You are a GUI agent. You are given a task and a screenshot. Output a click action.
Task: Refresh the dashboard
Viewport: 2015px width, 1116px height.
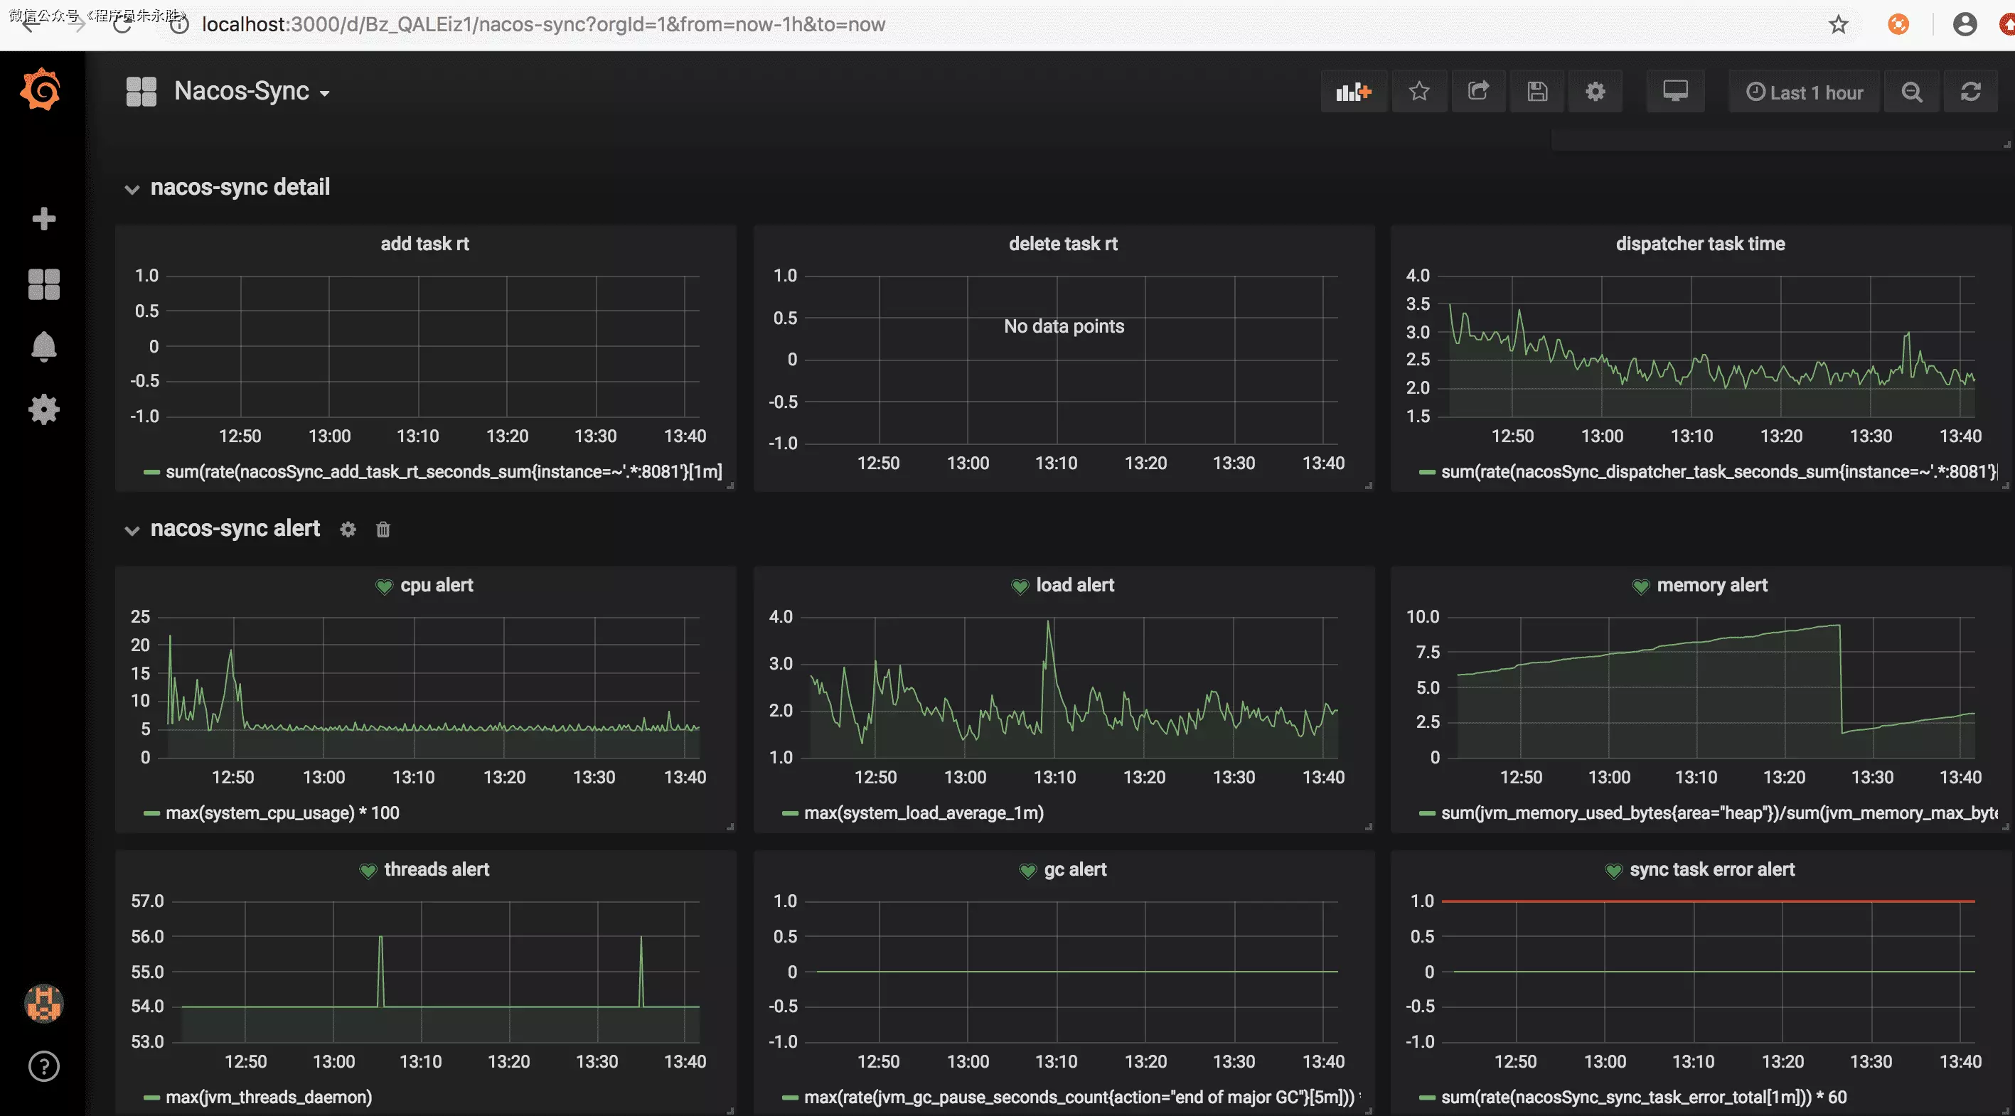pos(1969,92)
